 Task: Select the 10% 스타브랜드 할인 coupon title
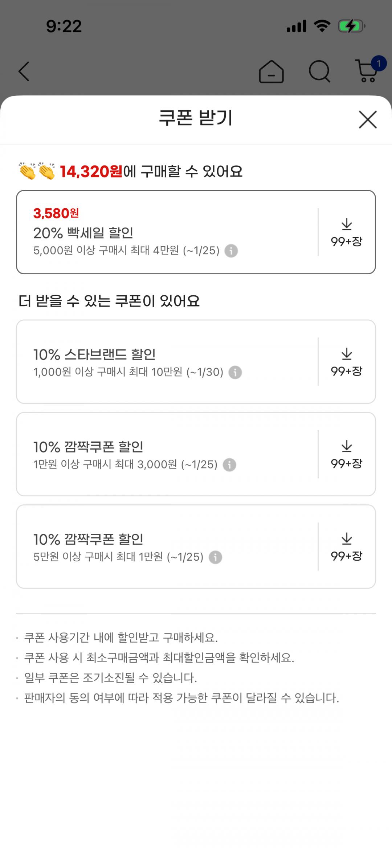[x=94, y=355]
